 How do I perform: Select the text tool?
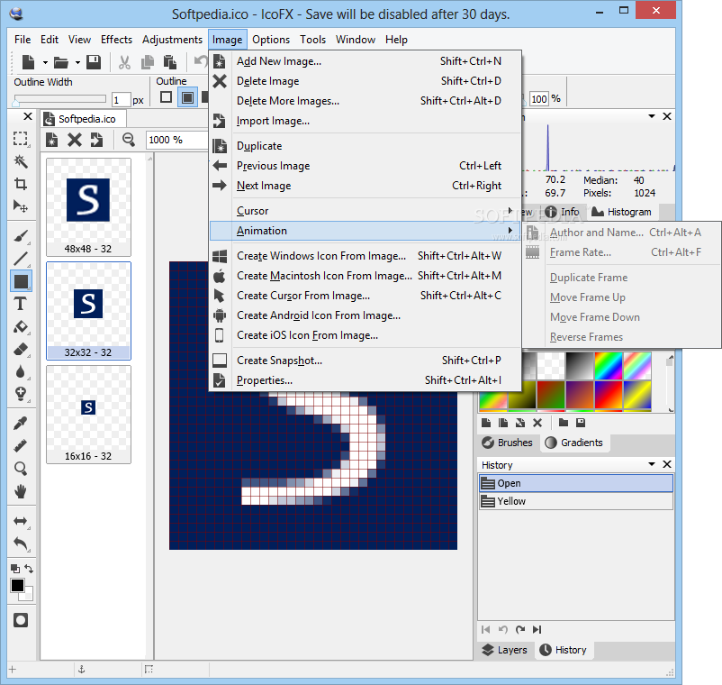(21, 304)
